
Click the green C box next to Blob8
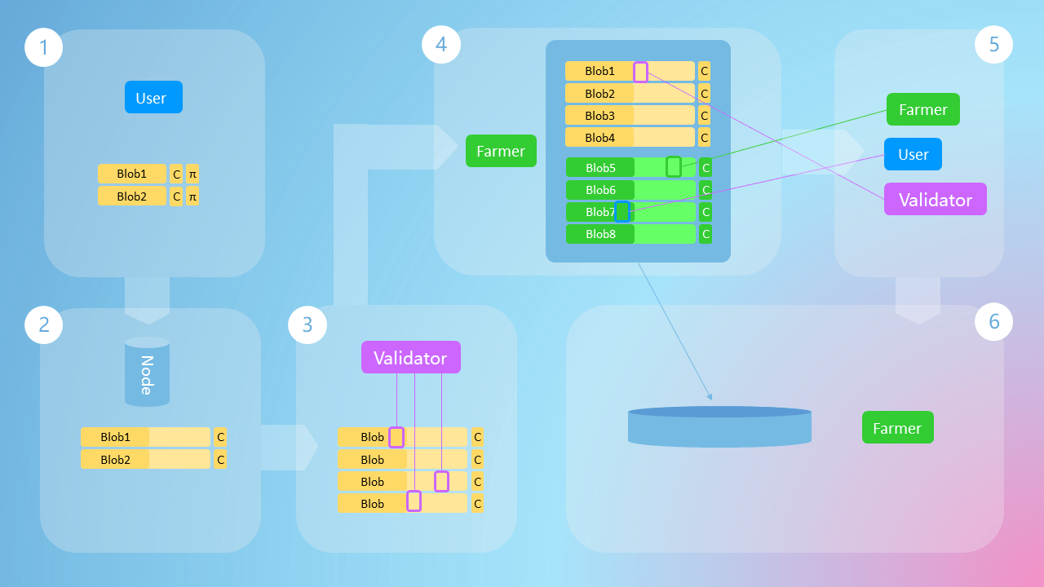tap(706, 233)
